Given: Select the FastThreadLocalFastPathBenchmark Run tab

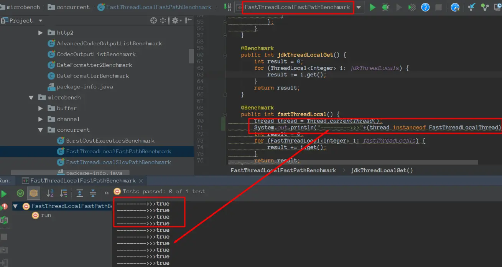Looking at the screenshot, I should tap(82, 181).
